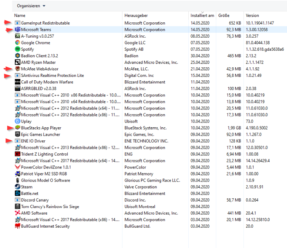Select the Google Chrome entry name
Screen dimensions: 287x248
35,43
